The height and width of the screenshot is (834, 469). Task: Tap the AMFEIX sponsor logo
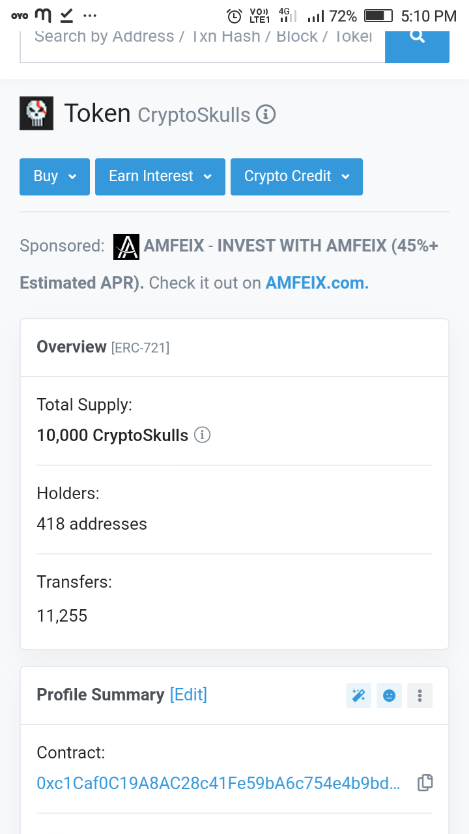[x=126, y=246]
